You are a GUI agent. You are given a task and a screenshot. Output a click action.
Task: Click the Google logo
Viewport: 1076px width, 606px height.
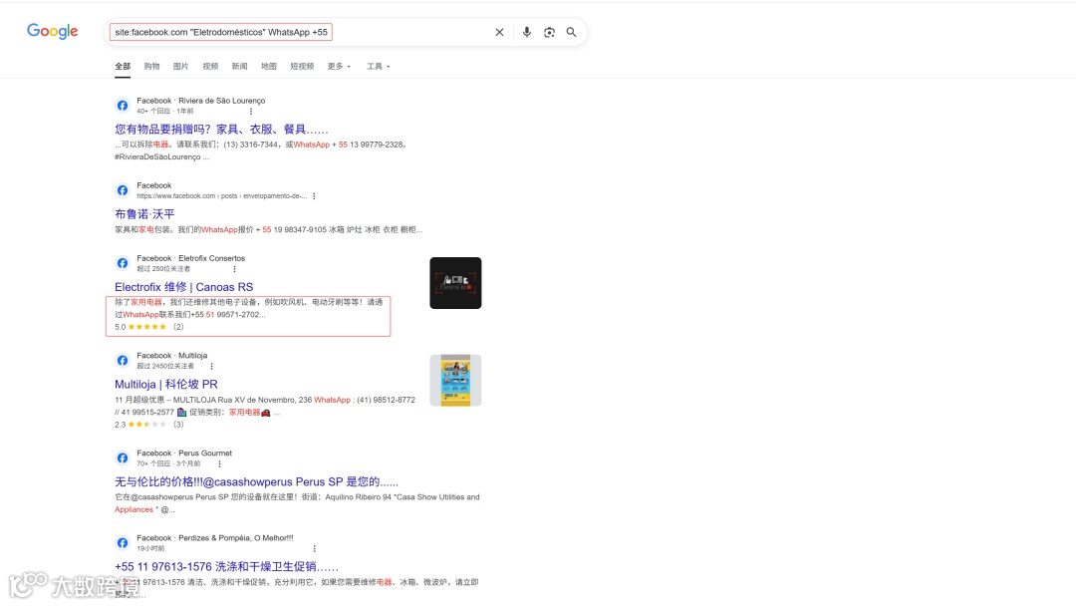(52, 32)
